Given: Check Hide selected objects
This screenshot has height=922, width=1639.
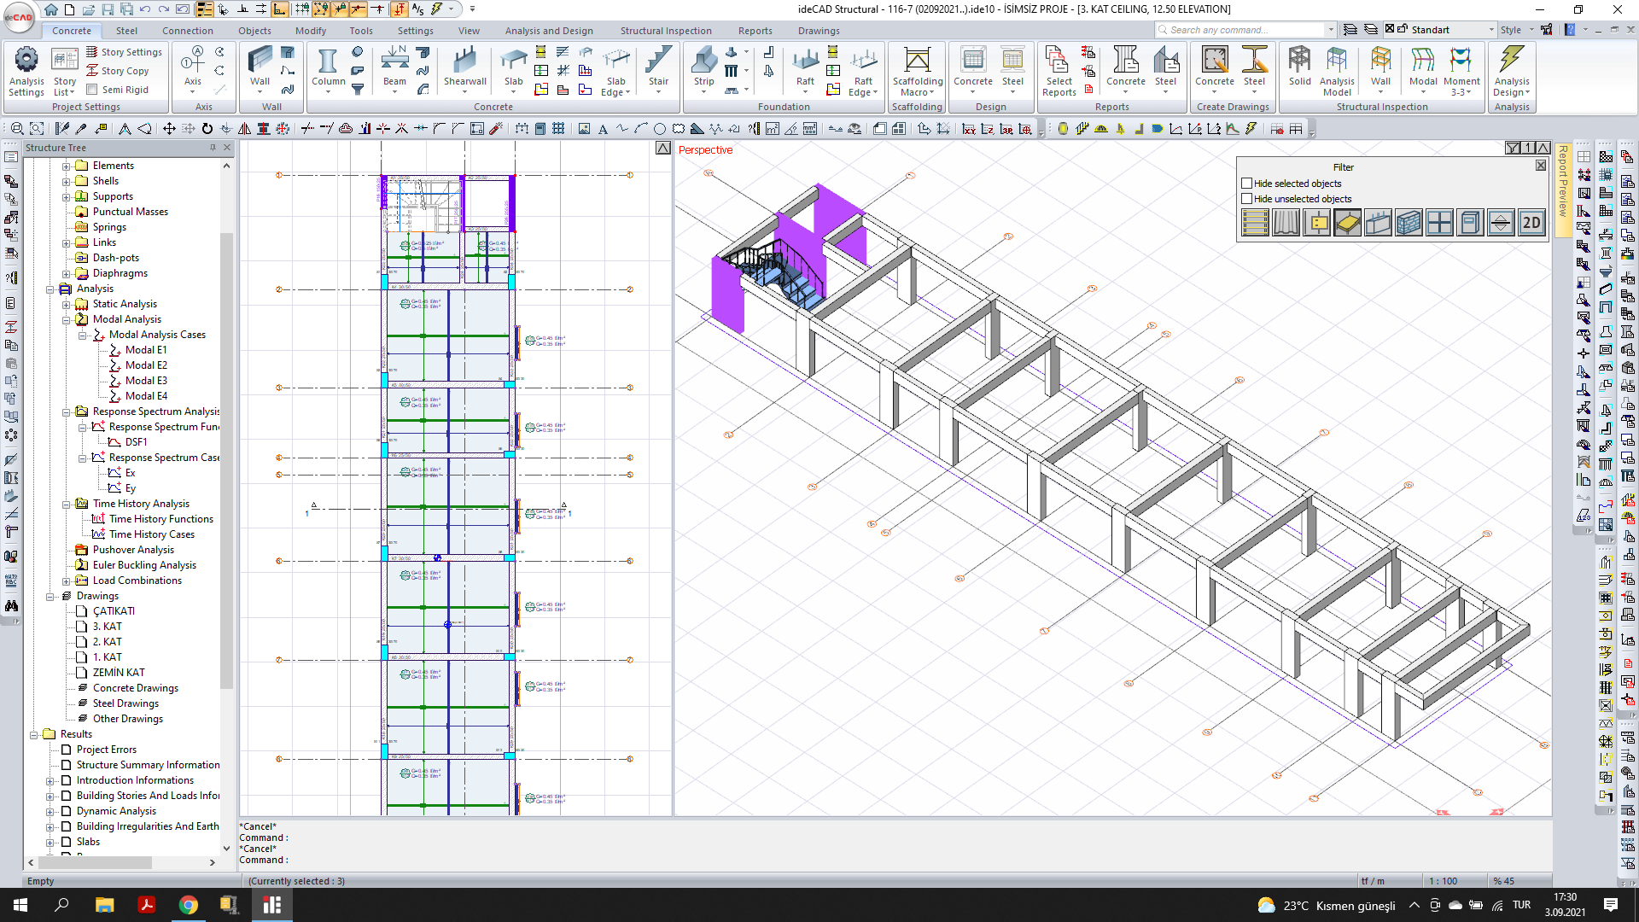Looking at the screenshot, I should click(1246, 184).
